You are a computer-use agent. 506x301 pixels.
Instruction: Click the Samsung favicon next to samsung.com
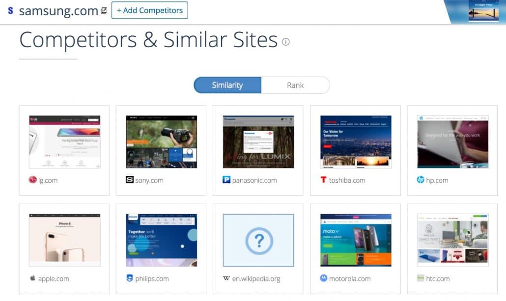coord(11,11)
